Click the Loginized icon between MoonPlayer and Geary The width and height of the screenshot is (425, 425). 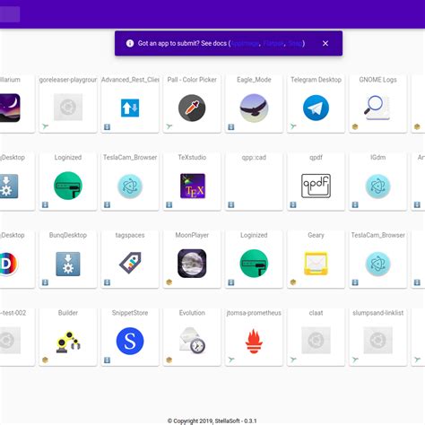tap(254, 264)
